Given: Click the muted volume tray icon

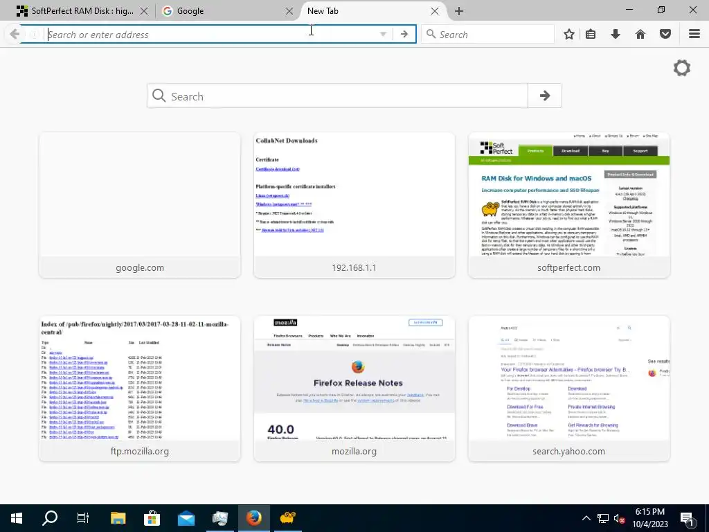Looking at the screenshot, I should [x=619, y=518].
